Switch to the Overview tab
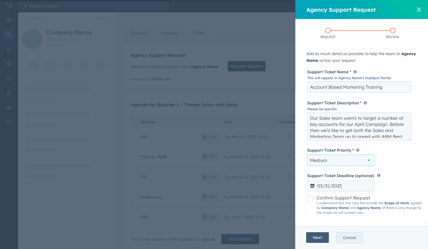The image size is (428, 249). coord(139,33)
